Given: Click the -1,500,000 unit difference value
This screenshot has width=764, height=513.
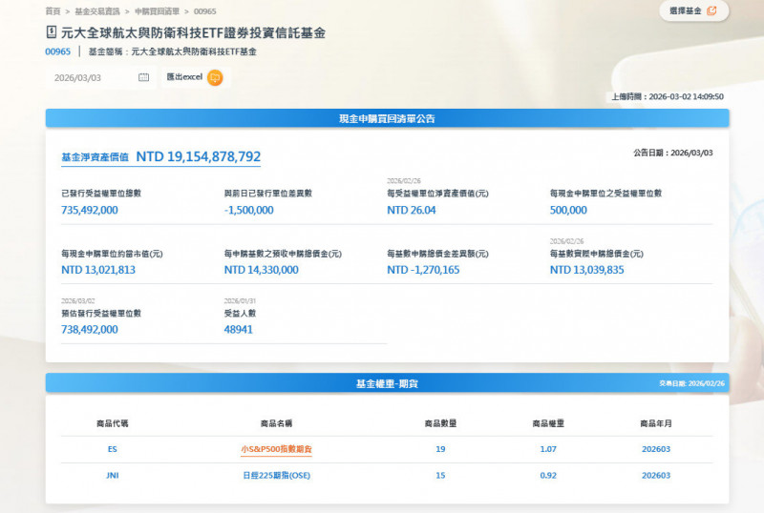Looking at the screenshot, I should [249, 211].
